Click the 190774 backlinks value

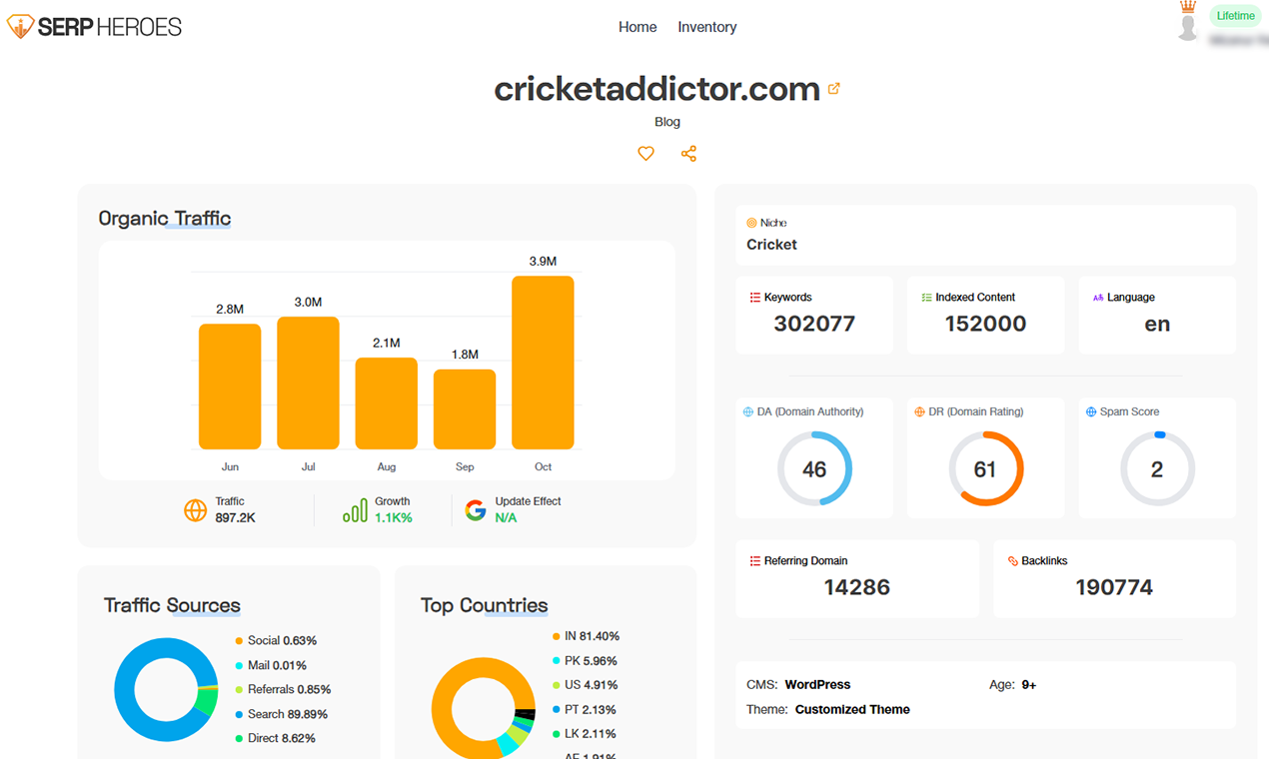click(1114, 587)
